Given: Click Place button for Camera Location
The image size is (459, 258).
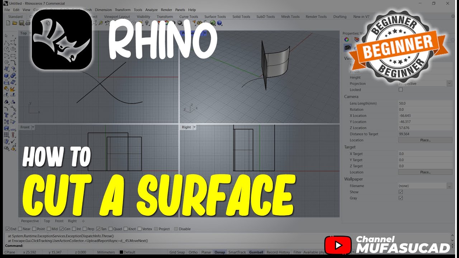Looking at the screenshot, I should 425,140.
